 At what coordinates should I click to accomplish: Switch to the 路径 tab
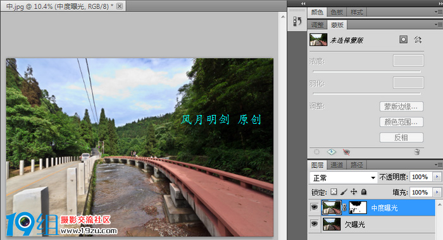click(356, 165)
